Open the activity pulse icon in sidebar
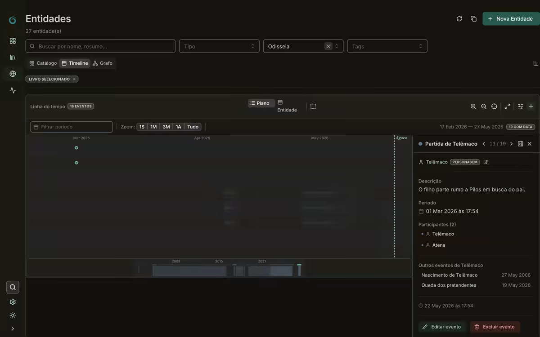The height and width of the screenshot is (337, 540). (x=13, y=90)
